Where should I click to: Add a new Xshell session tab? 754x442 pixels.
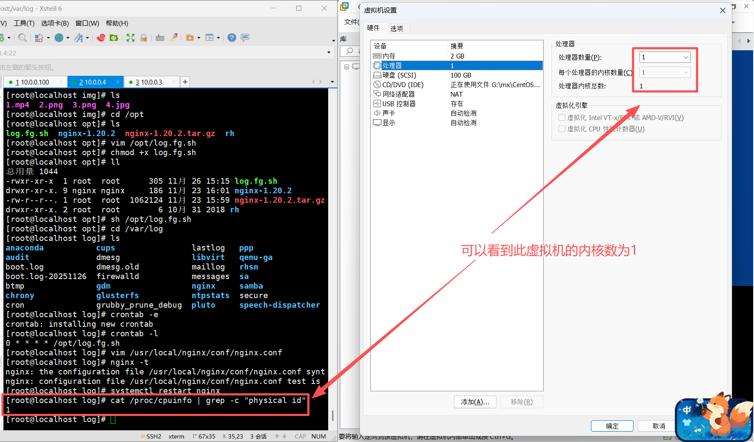185,82
